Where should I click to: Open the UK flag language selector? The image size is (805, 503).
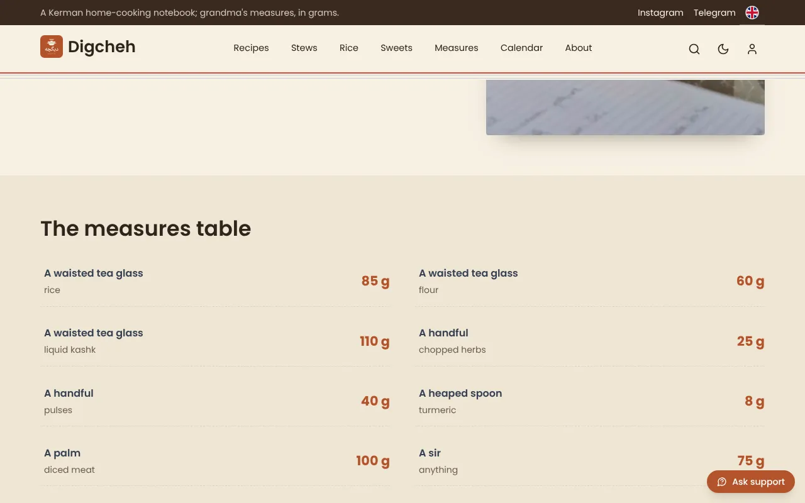pos(752,13)
